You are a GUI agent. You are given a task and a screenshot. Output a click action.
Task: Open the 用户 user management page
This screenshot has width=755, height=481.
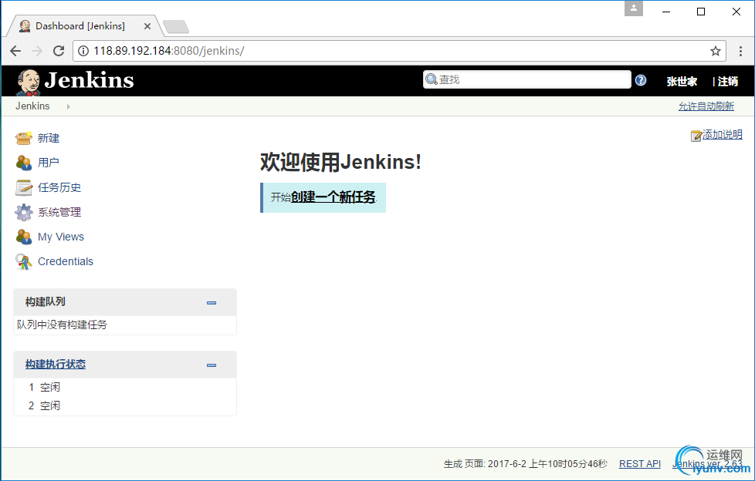pos(48,163)
